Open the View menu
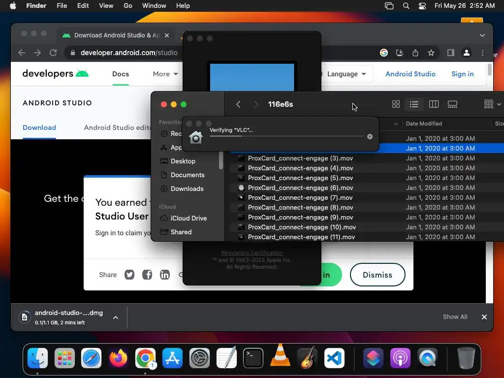The image size is (504, 378). pyautogui.click(x=106, y=6)
